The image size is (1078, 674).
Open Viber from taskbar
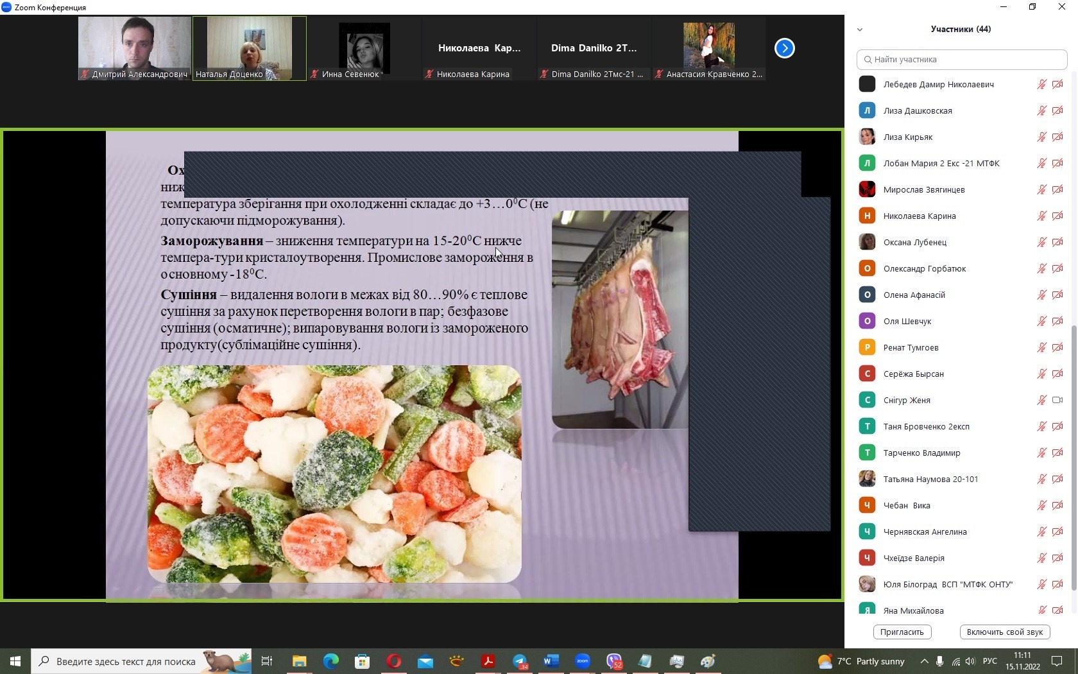click(614, 661)
